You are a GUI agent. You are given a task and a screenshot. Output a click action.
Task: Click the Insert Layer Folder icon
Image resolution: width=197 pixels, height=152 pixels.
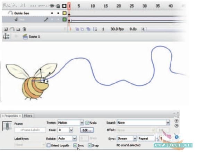click(x=18, y=29)
